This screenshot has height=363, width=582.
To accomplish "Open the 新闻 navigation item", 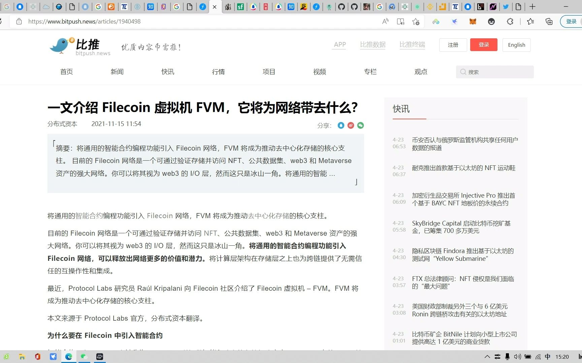I will tap(117, 72).
